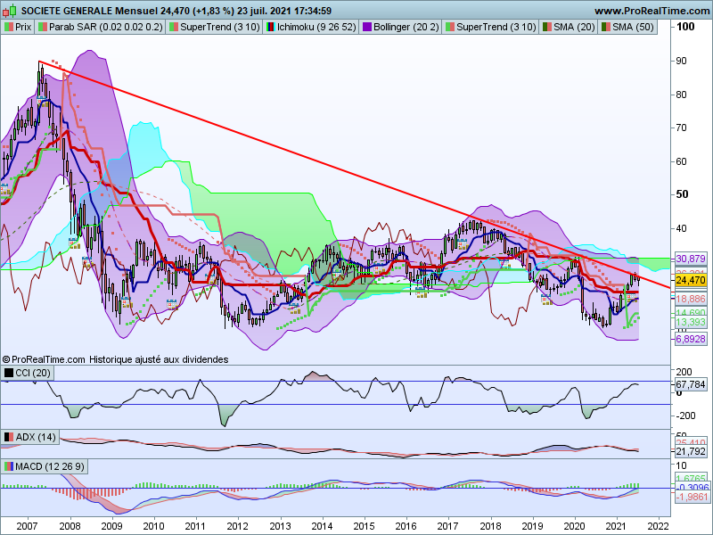This screenshot has width=713, height=535.
Task: Click the yellow 24,470 current price label
Action: point(690,280)
